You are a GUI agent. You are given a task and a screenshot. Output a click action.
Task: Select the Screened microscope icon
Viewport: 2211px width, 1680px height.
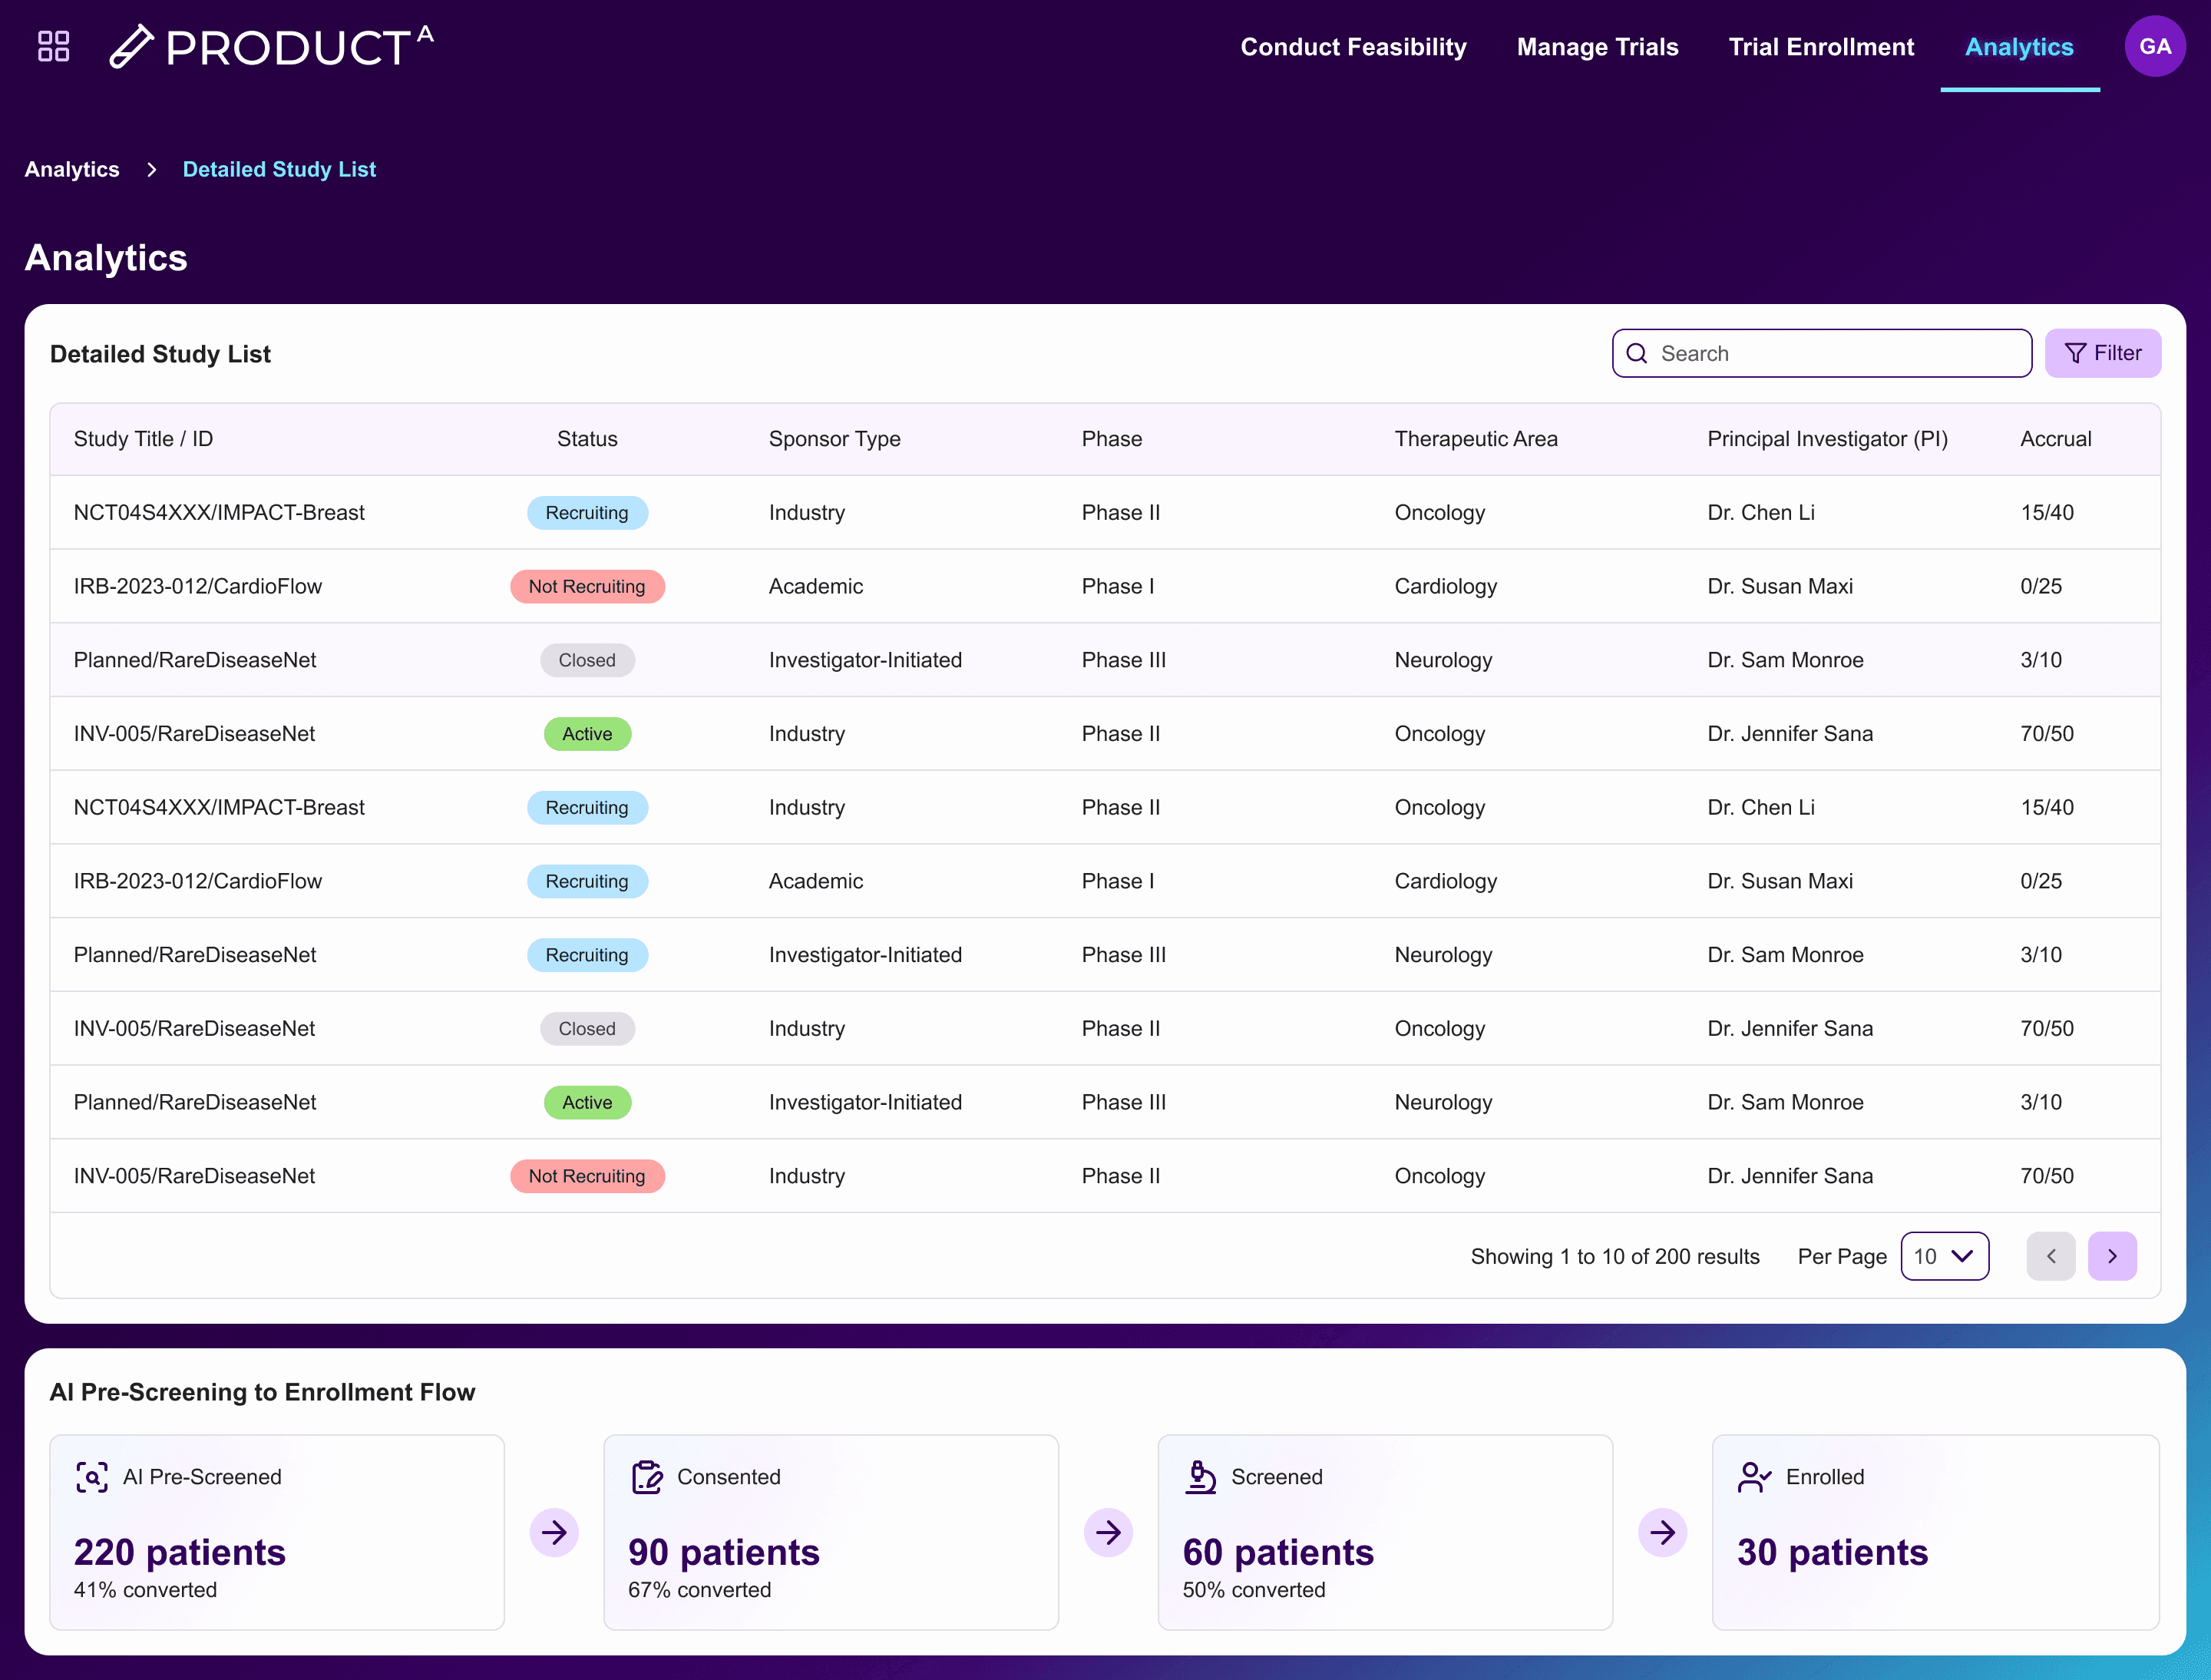click(x=1201, y=1476)
